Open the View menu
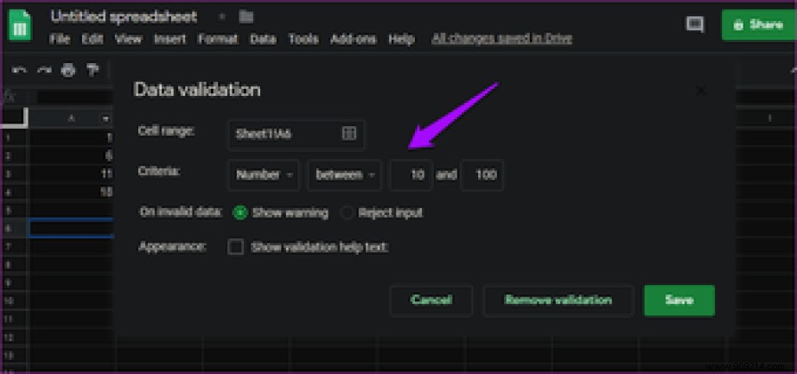The image size is (797, 374). [x=128, y=39]
